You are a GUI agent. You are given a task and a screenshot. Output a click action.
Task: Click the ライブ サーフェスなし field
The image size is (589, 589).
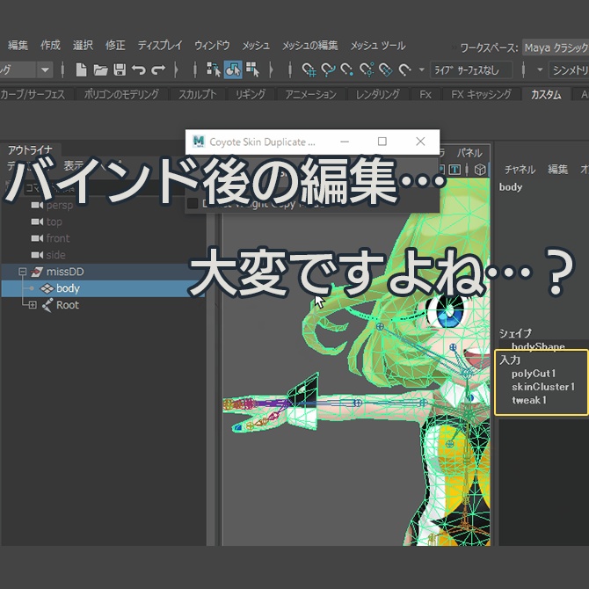point(471,70)
